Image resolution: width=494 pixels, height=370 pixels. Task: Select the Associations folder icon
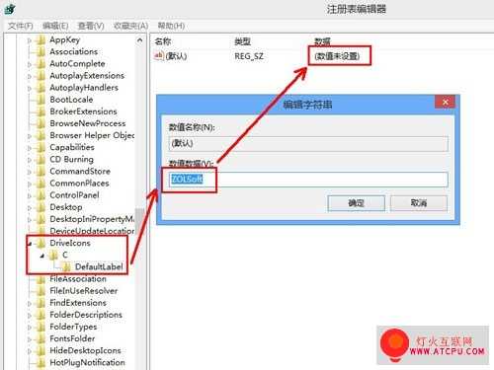coord(41,51)
